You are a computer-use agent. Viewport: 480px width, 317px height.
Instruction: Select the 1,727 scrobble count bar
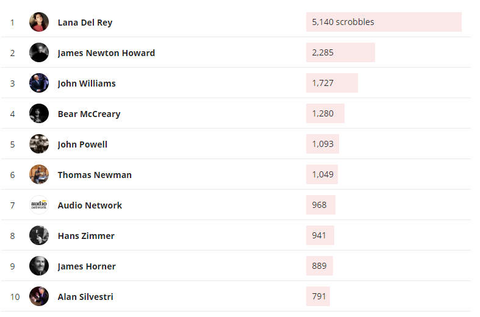(332, 83)
